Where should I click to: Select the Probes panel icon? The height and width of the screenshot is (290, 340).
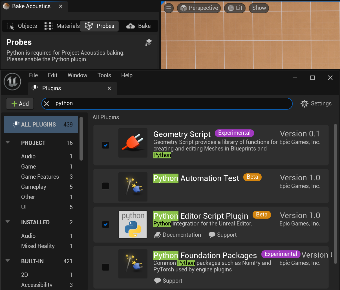[89, 26]
